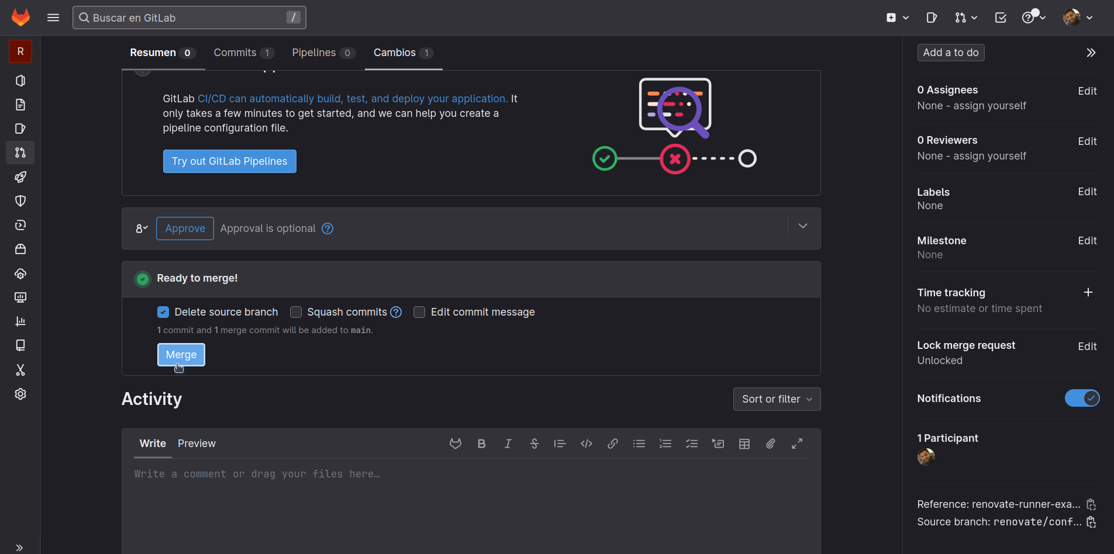The width and height of the screenshot is (1114, 554).
Task: Collapse the right sidebar
Action: coord(1091,53)
